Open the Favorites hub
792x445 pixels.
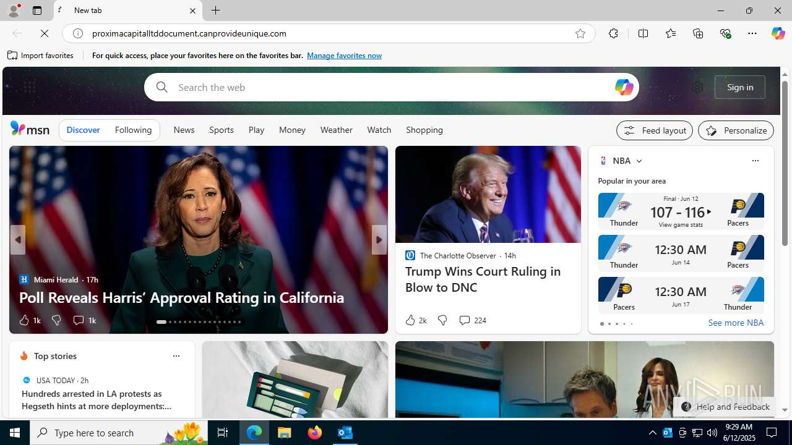pos(670,33)
